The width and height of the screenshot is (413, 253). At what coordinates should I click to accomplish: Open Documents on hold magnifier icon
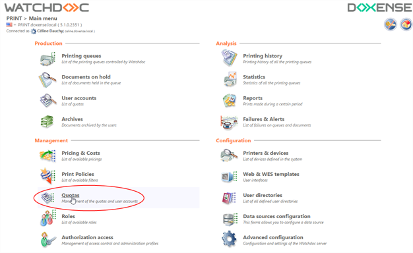[x=48, y=80]
